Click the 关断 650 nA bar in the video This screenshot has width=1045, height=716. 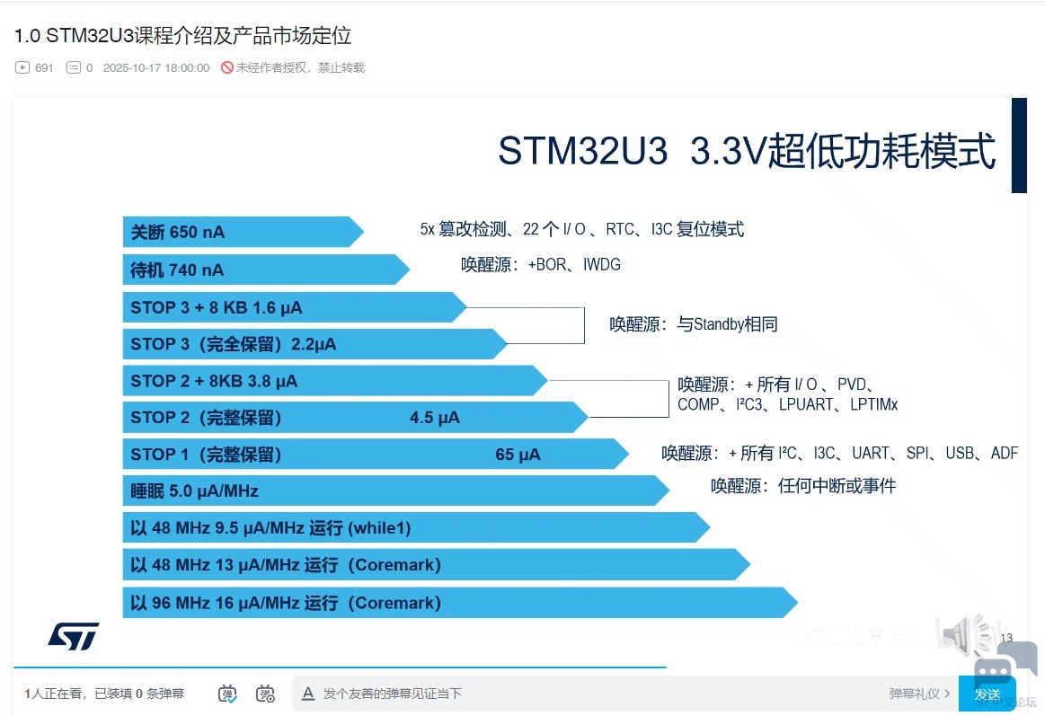pyautogui.click(x=234, y=232)
